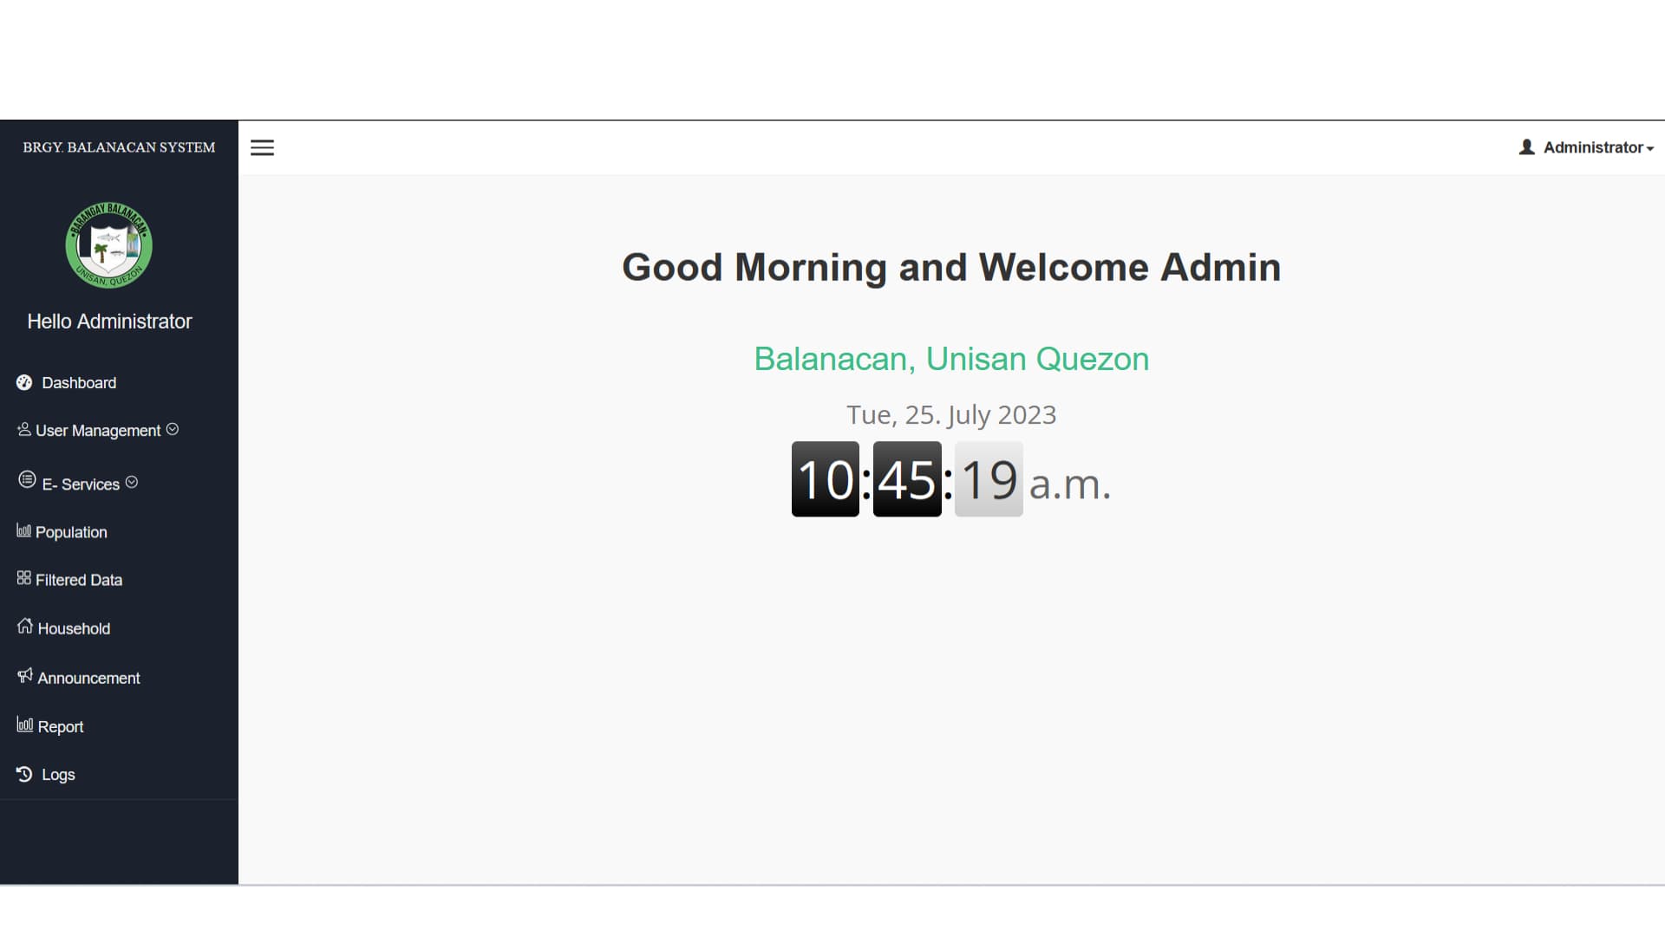1665x936 pixels.
Task: Click the Population chart icon
Action: click(x=23, y=530)
